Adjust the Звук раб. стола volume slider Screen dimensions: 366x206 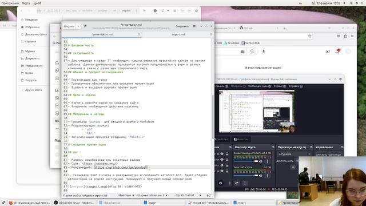click(245, 176)
